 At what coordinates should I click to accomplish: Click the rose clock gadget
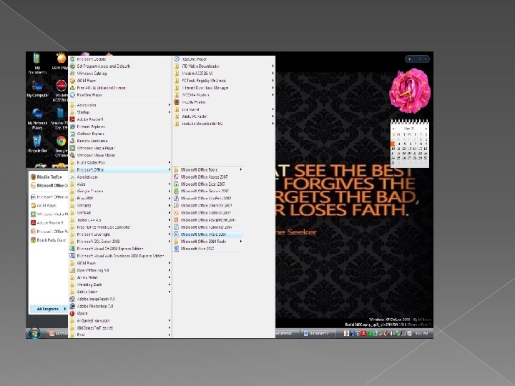[x=410, y=91]
